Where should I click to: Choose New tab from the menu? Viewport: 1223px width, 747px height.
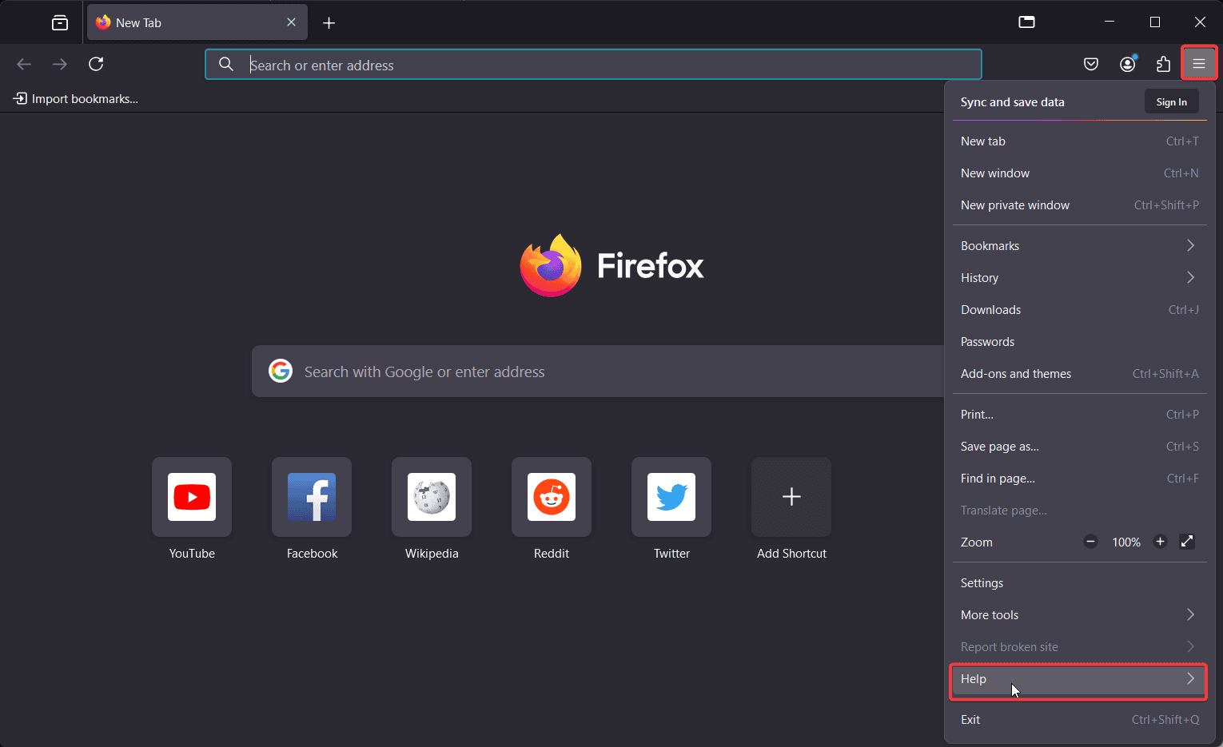(1079, 141)
